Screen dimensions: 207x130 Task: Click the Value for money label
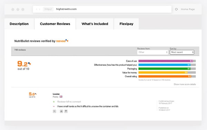point(129,73)
